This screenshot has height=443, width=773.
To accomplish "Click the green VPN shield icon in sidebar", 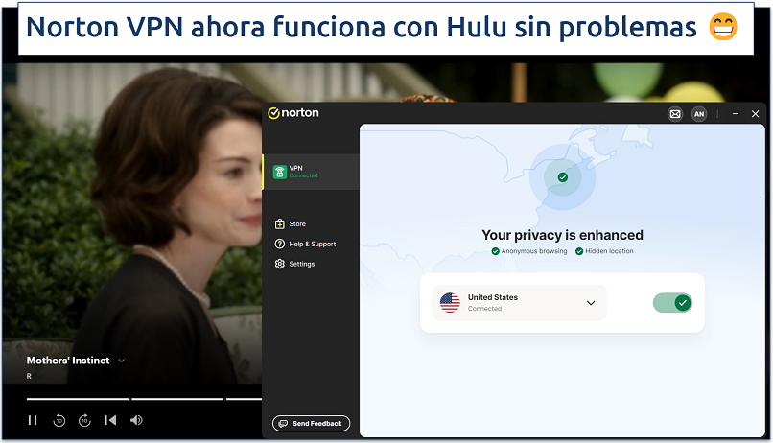I will pyautogui.click(x=278, y=172).
